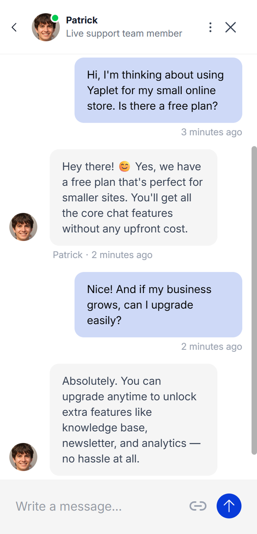Select Patrick's reply about core chat features
The height and width of the screenshot is (534, 257).
133,198
